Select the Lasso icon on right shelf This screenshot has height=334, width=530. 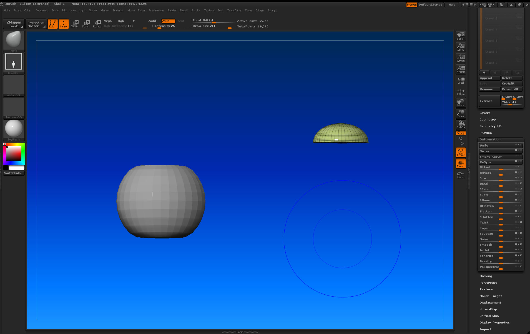point(461,175)
